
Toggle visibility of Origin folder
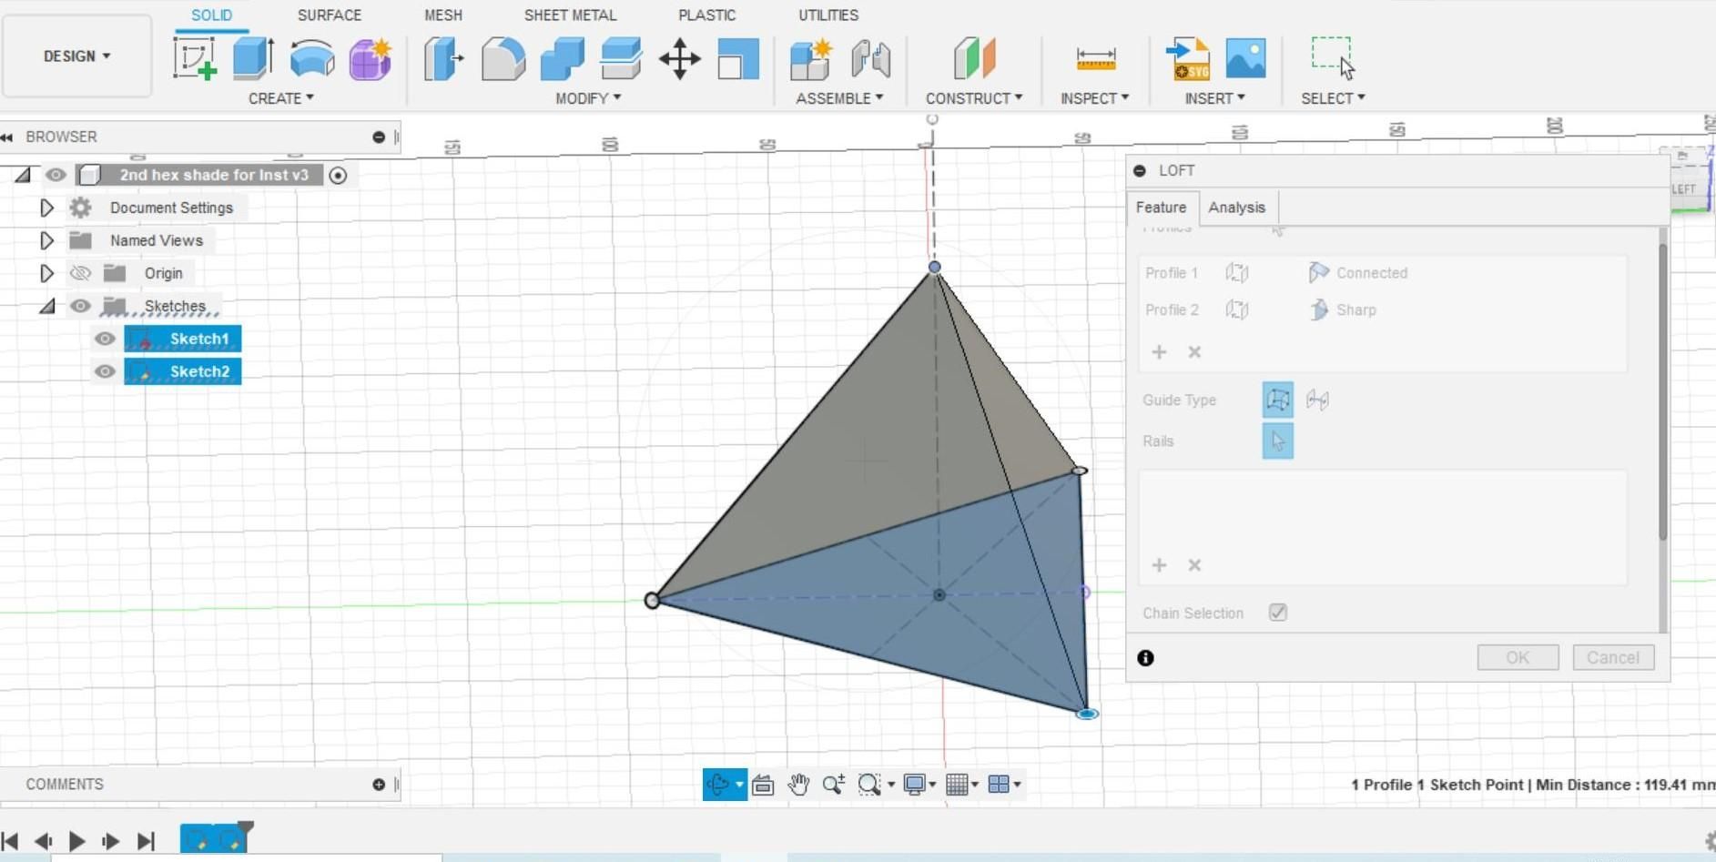[80, 273]
